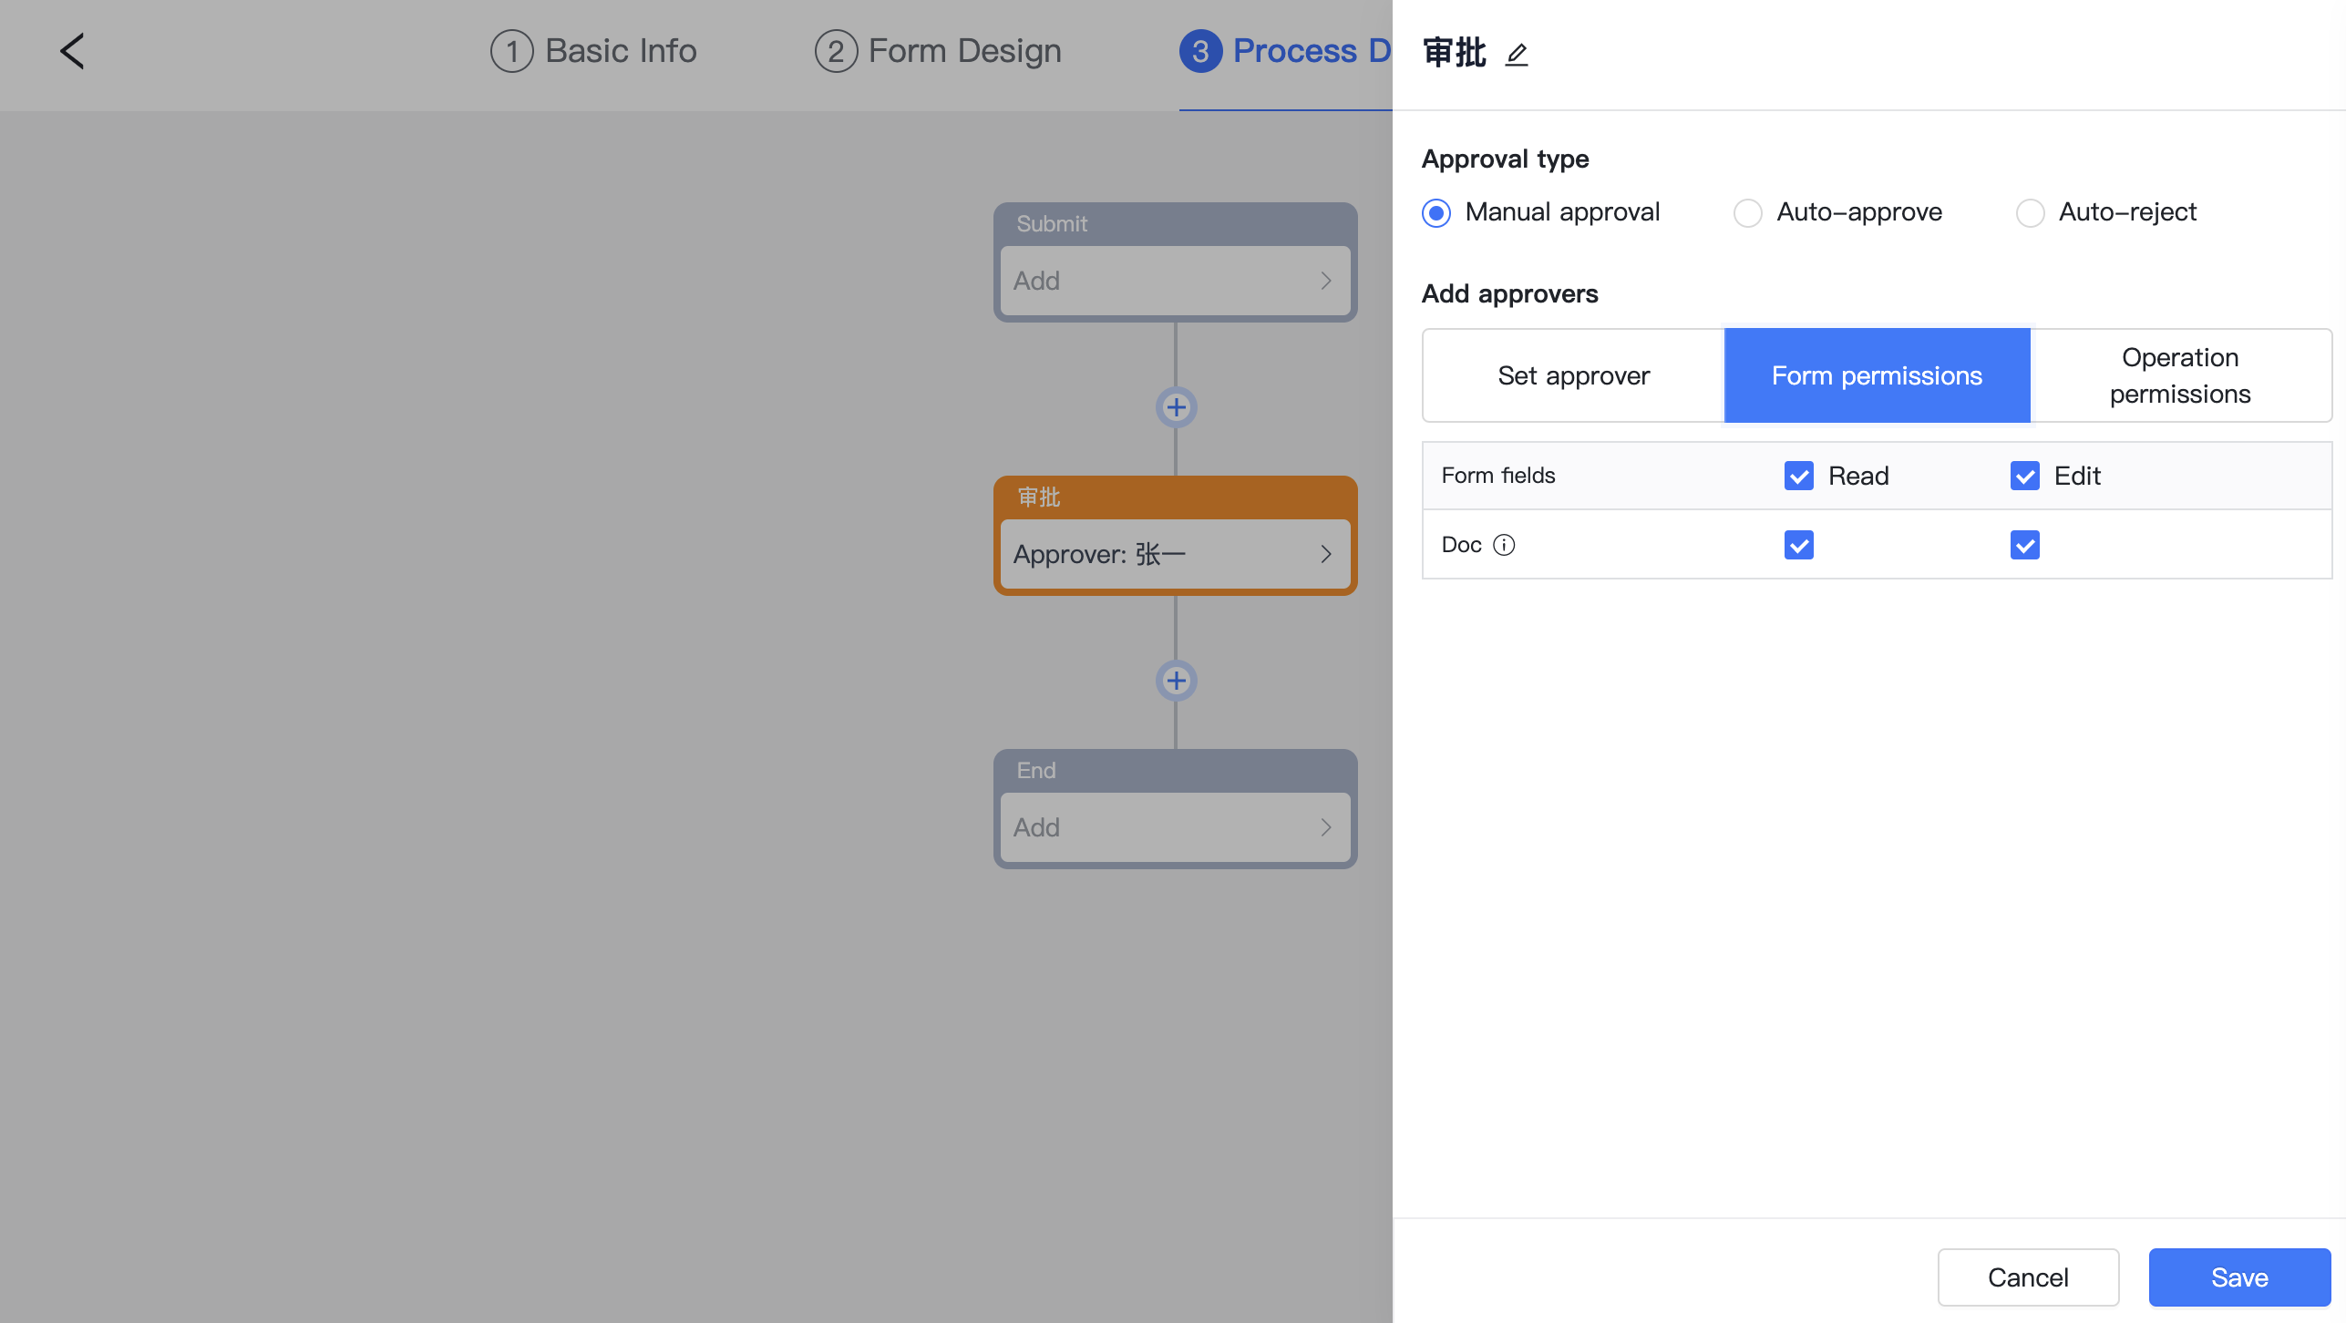Click the Approval type heading
This screenshot has height=1323, width=2346.
[1505, 159]
